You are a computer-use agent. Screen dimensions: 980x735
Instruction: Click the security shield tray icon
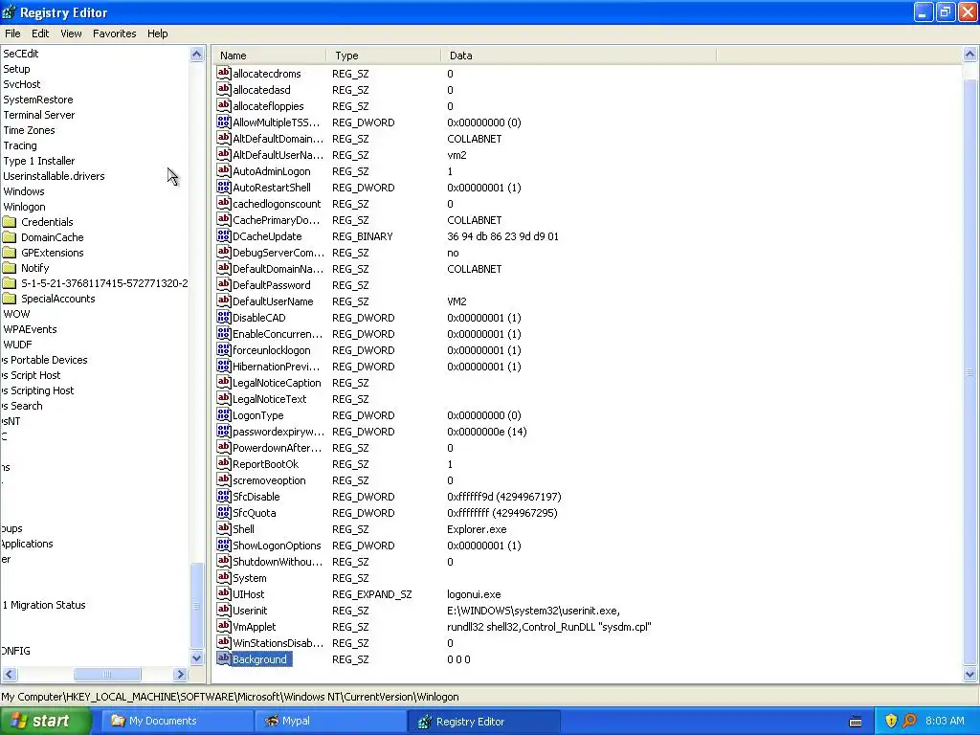click(891, 721)
